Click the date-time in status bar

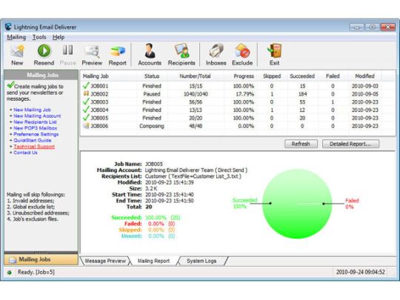coord(361,272)
